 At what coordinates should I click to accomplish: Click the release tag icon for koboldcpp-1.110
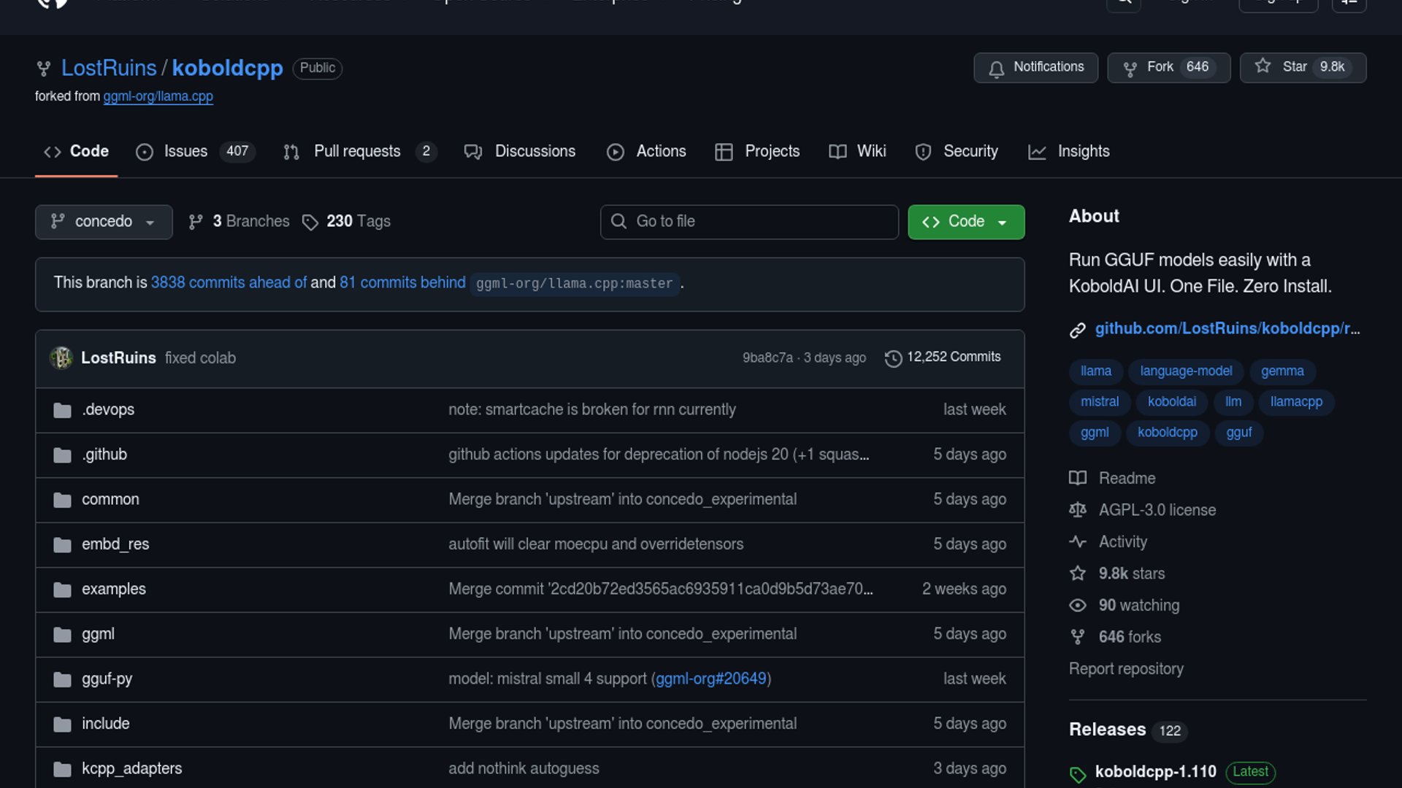point(1078,773)
